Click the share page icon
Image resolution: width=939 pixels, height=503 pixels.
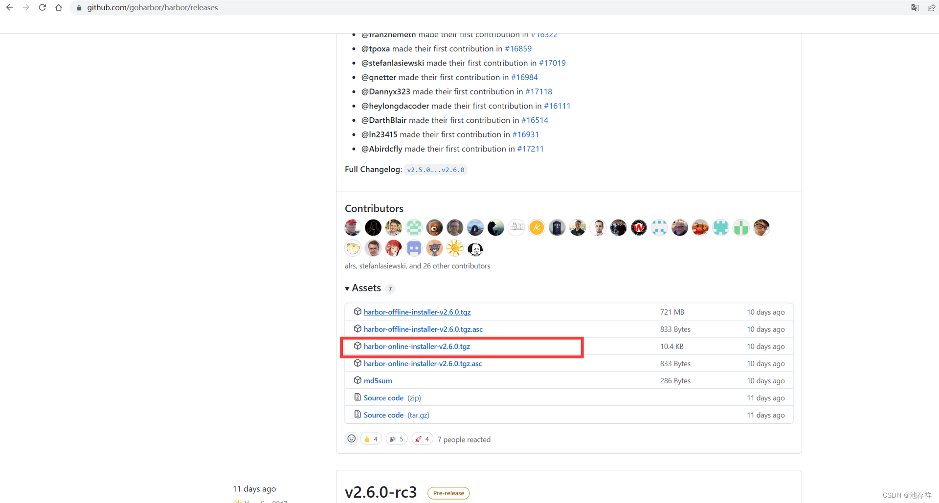point(931,7)
